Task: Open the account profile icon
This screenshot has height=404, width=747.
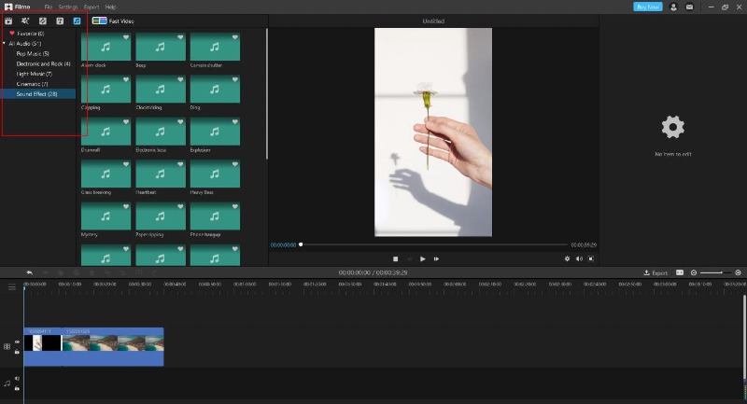Action: [673, 7]
